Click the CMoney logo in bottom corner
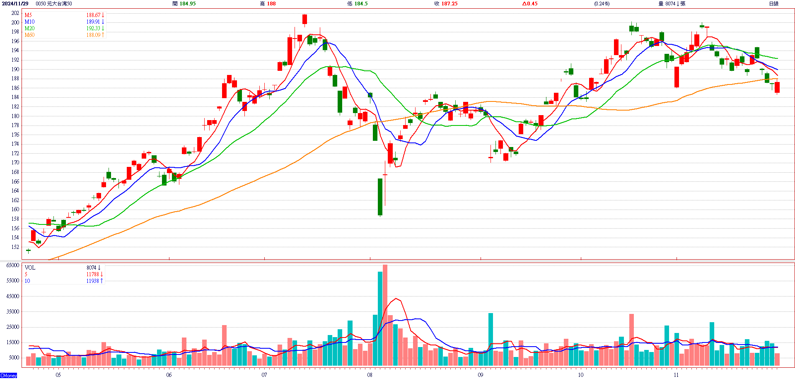 click(9, 376)
